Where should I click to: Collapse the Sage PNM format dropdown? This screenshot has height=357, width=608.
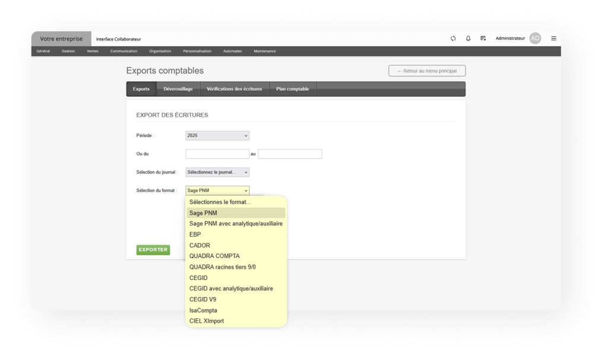coord(217,190)
